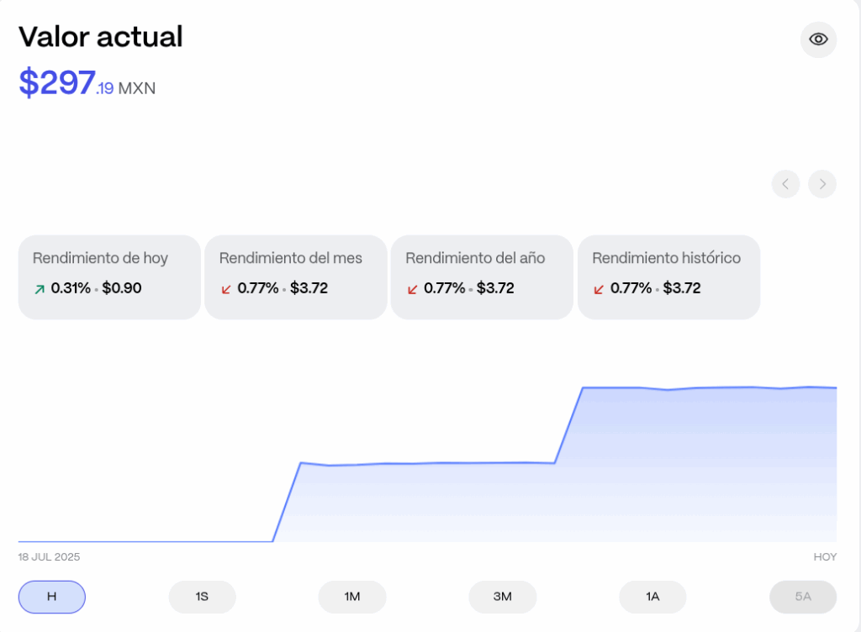Click the next arrow chevron
The image size is (861, 632).
click(822, 184)
